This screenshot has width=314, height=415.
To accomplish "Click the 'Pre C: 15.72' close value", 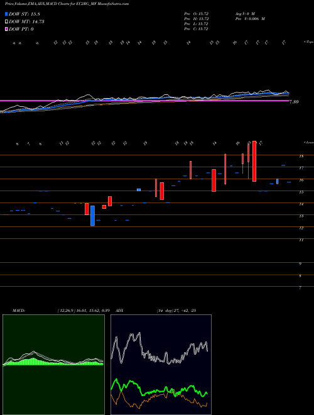I will [x=196, y=29].
